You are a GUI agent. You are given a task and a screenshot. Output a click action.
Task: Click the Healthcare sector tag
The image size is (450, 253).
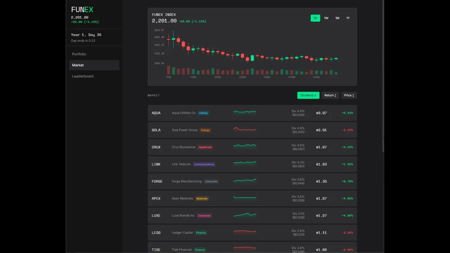(205, 147)
